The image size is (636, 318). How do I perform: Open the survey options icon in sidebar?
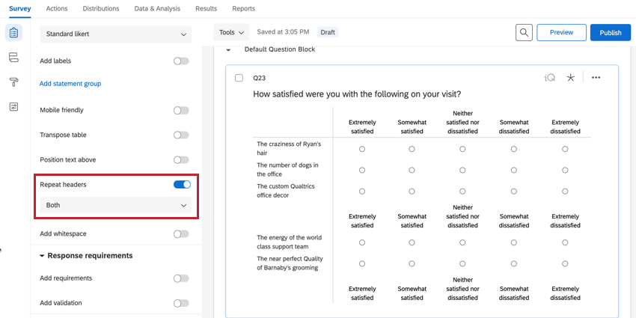pyautogui.click(x=13, y=107)
